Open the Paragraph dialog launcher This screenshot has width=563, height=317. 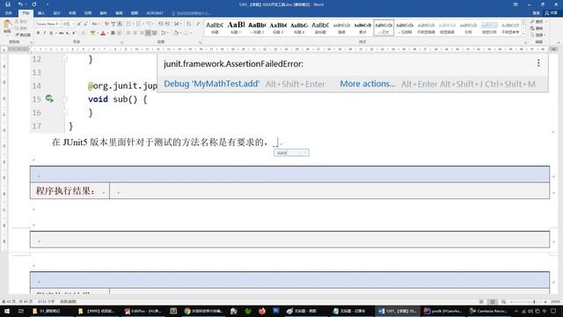point(200,42)
